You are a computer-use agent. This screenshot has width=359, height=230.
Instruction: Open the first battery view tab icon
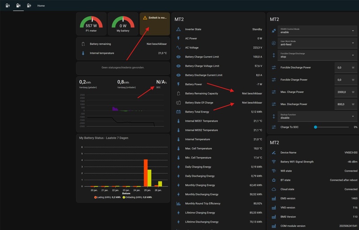(8, 5)
